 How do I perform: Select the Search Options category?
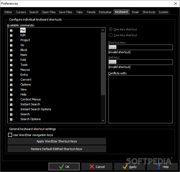31,119
